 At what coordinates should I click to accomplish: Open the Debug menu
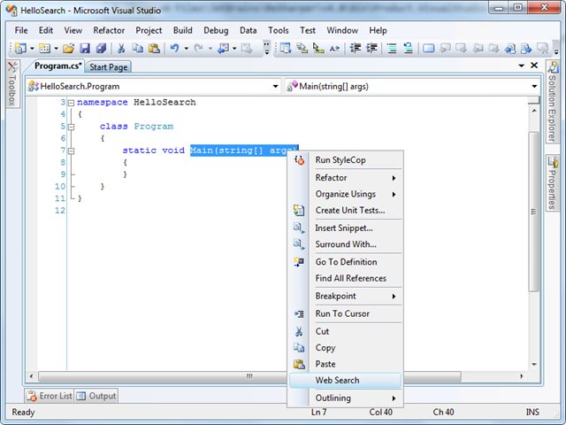coord(216,30)
